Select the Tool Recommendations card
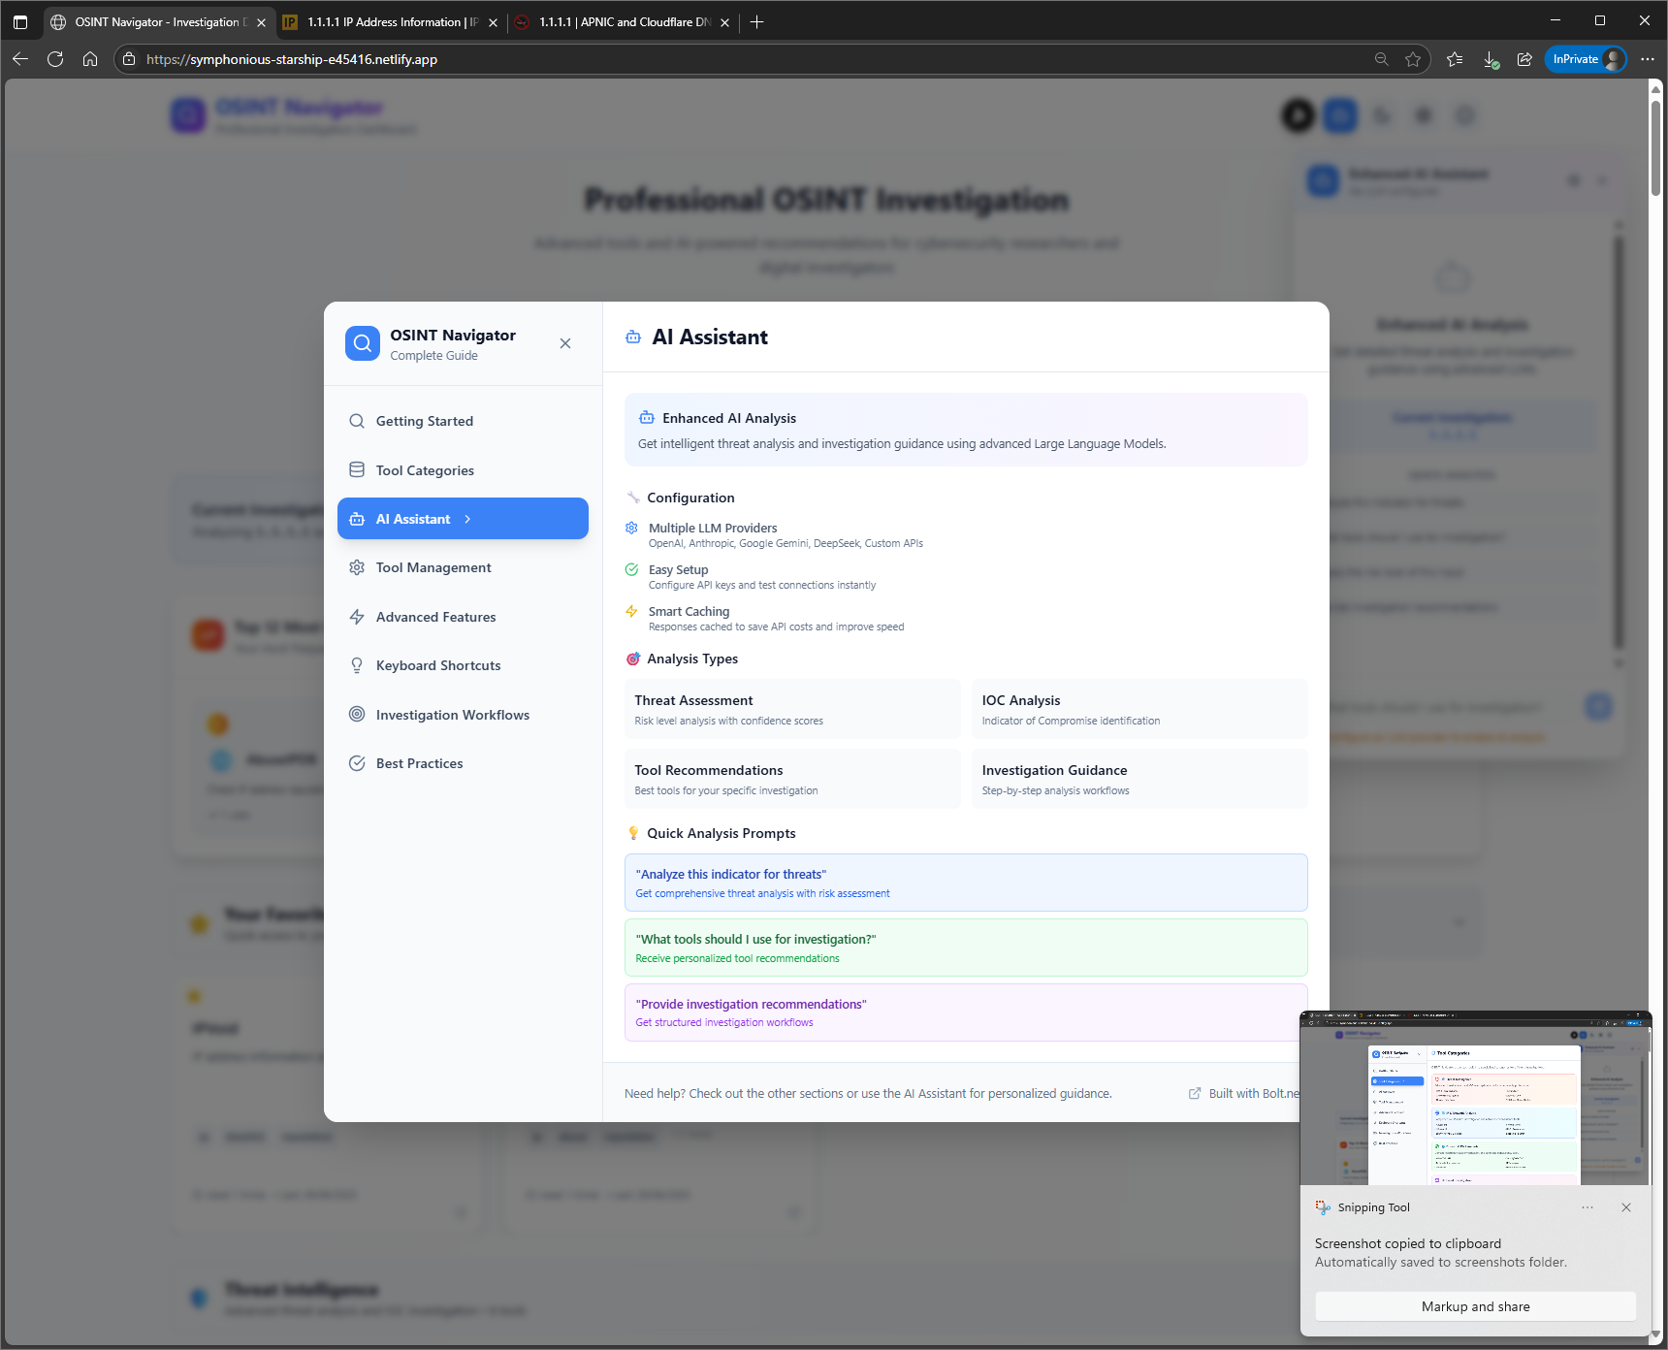1668x1350 pixels. coord(792,779)
